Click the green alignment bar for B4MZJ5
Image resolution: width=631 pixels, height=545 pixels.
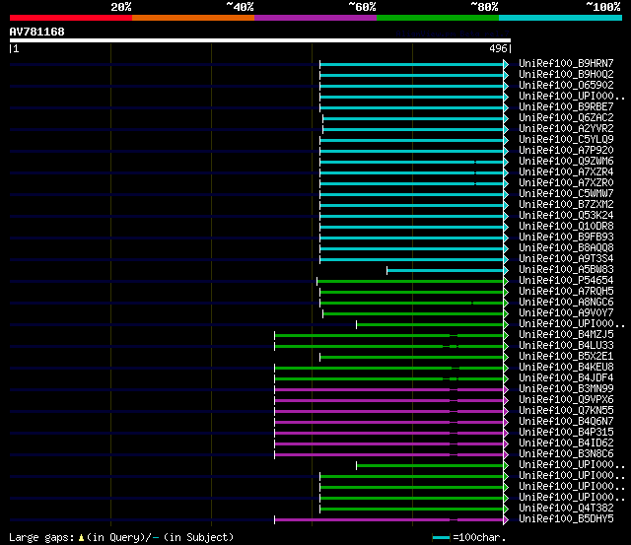coord(388,335)
